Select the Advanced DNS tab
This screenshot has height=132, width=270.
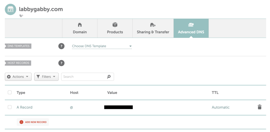(x=191, y=28)
